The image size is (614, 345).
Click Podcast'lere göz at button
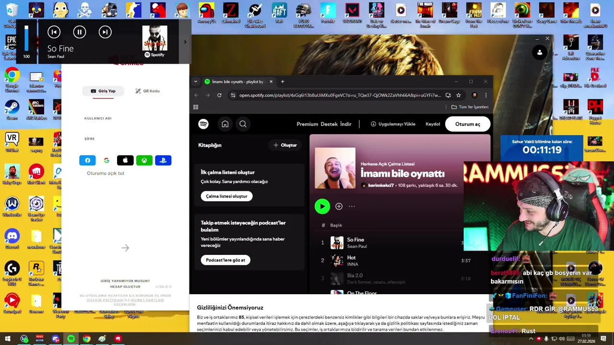click(225, 260)
